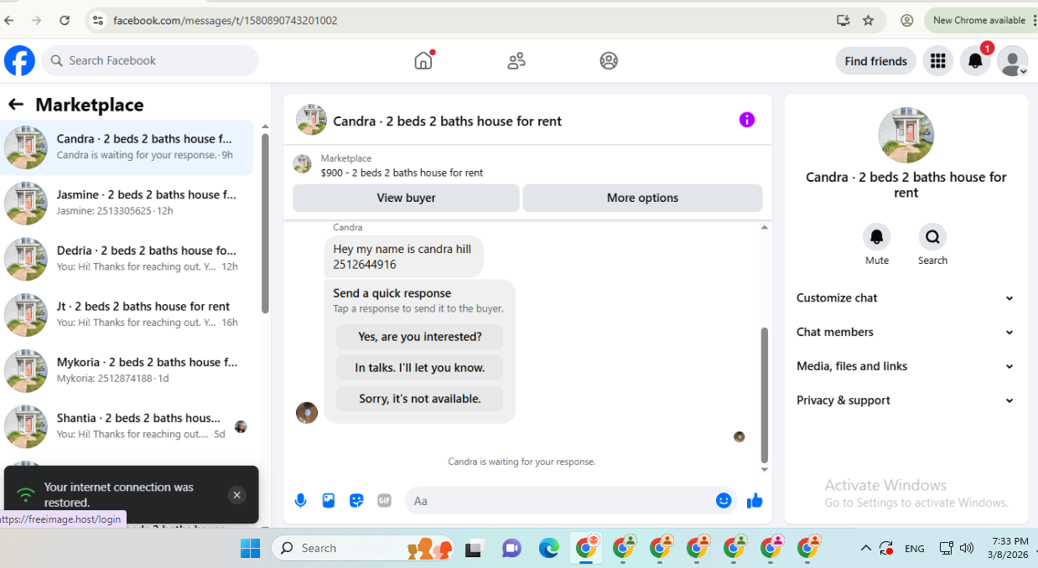Choose a GIF icon

pos(385,500)
